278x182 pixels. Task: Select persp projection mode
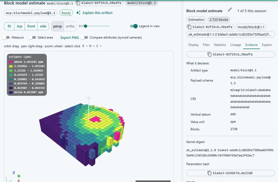57,26
